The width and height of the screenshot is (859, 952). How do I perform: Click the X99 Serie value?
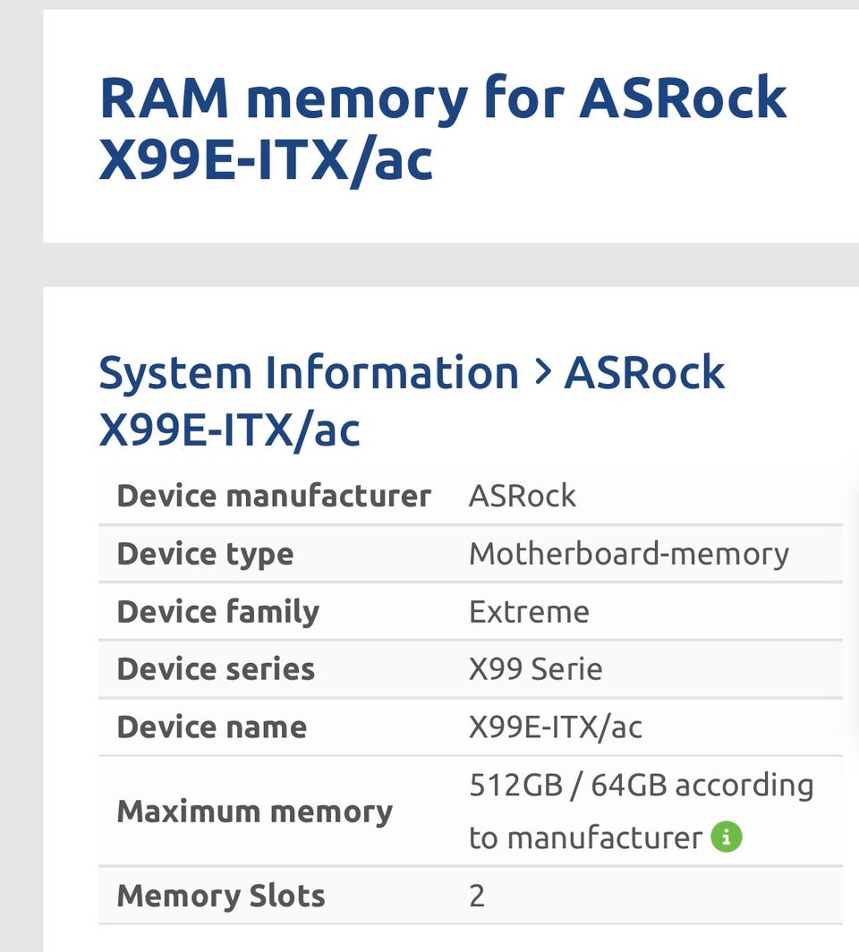click(535, 669)
